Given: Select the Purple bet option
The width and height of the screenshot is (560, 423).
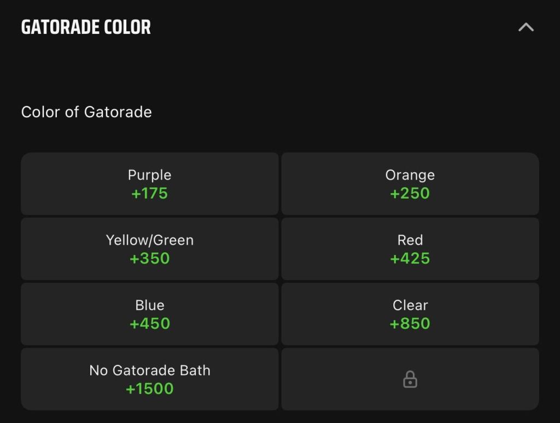Looking at the screenshot, I should point(150,184).
